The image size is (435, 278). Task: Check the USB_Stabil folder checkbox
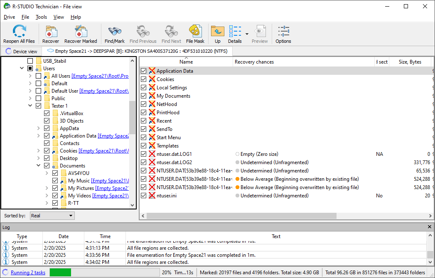[x=30, y=61]
